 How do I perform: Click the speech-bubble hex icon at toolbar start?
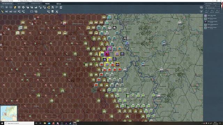2,7
